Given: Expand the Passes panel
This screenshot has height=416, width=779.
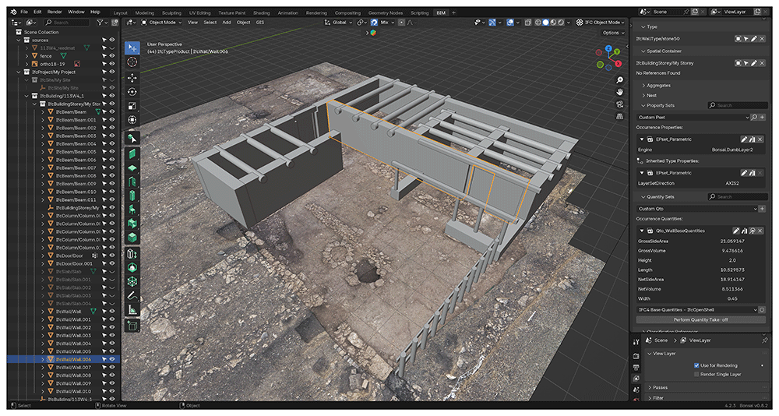Looking at the screenshot, I should (706, 388).
